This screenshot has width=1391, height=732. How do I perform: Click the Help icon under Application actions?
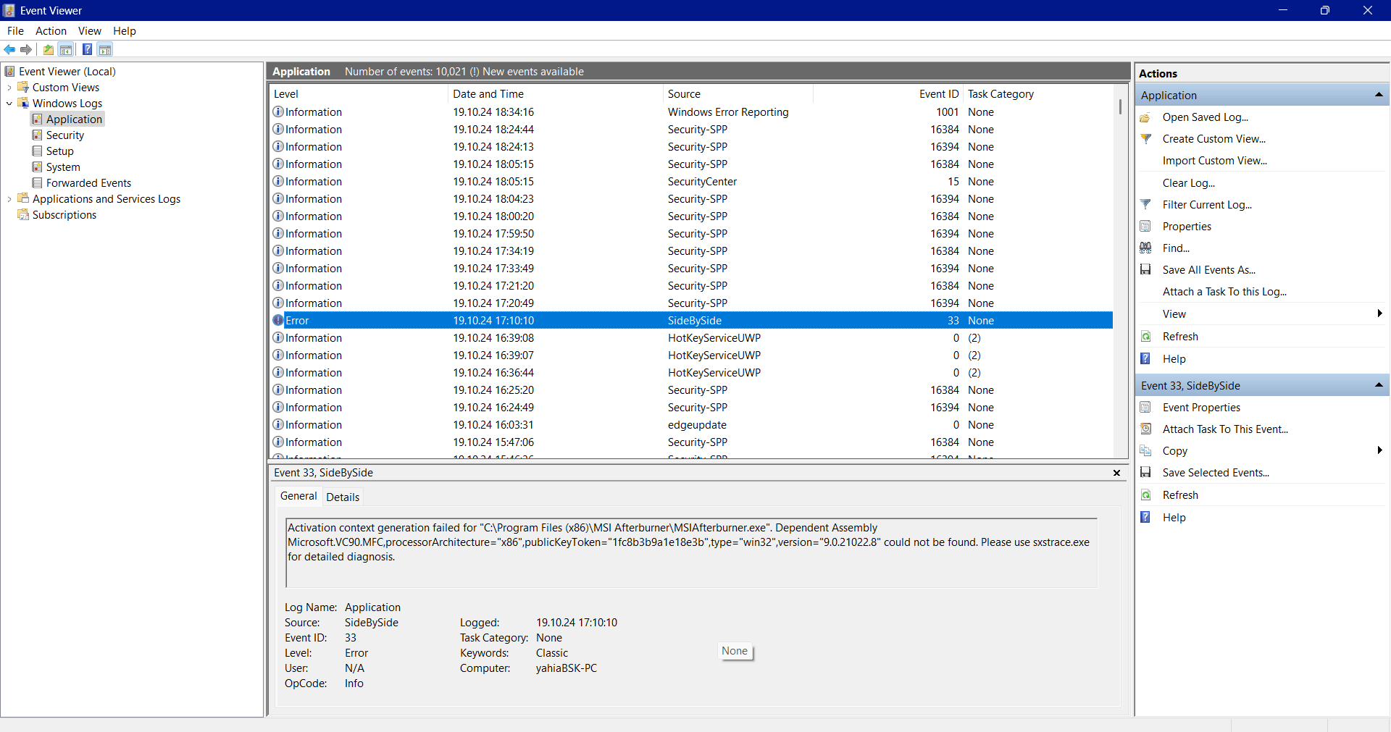(x=1145, y=359)
